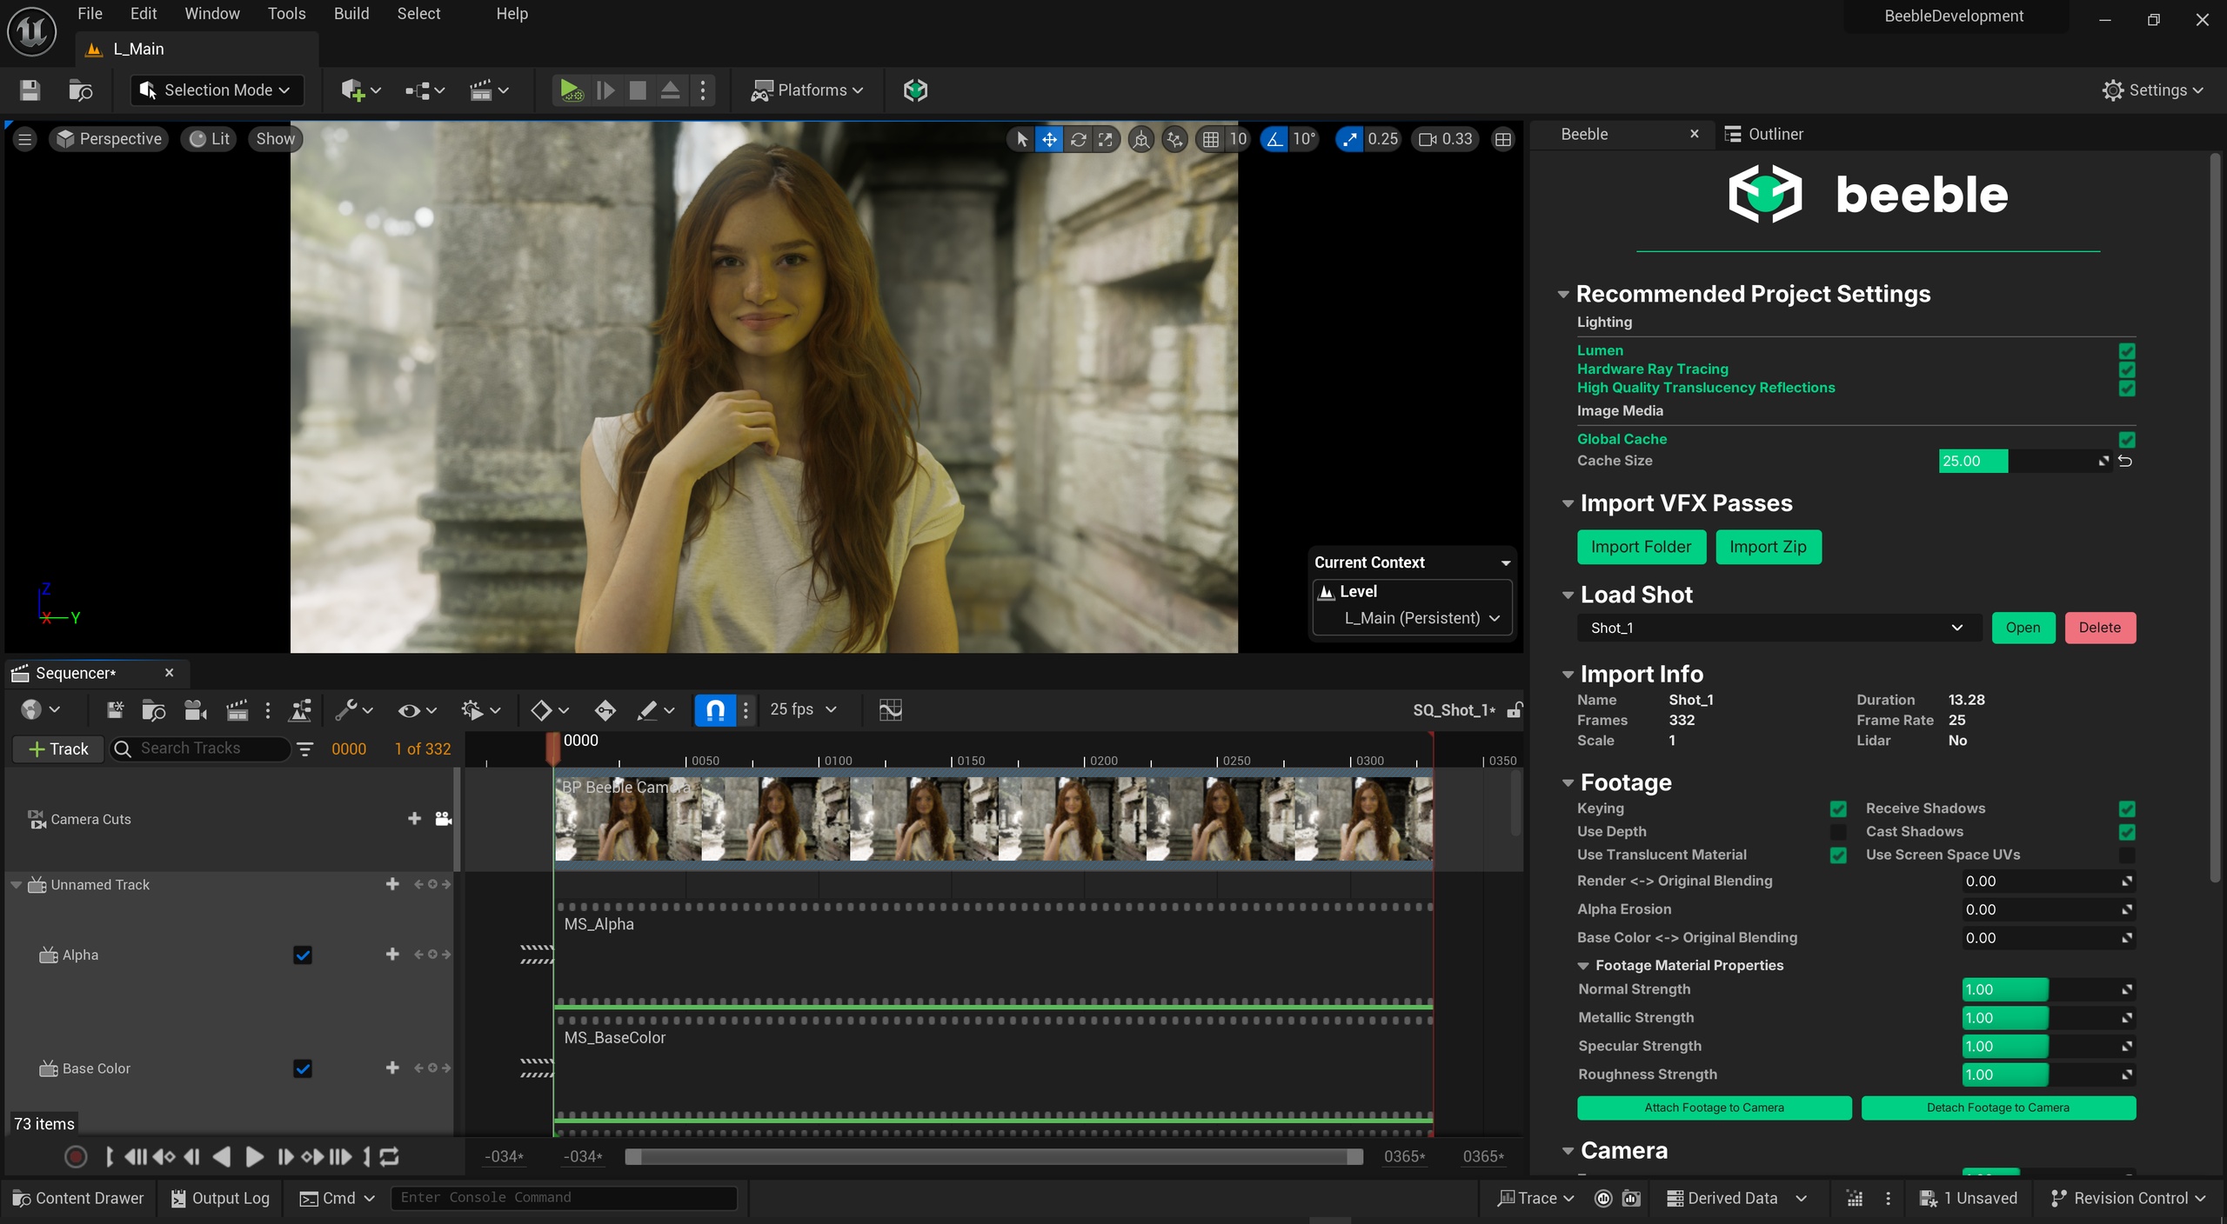The image size is (2227, 1224).
Task: Uncheck the Base Color track checkbox
Action: point(303,1068)
